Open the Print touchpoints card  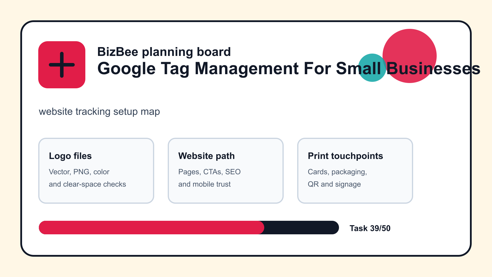(x=355, y=171)
